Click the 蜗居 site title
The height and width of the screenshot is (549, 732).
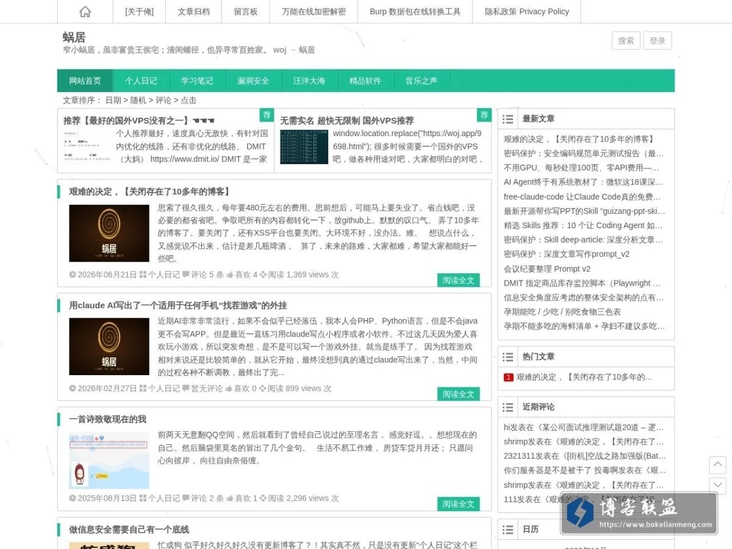point(74,37)
